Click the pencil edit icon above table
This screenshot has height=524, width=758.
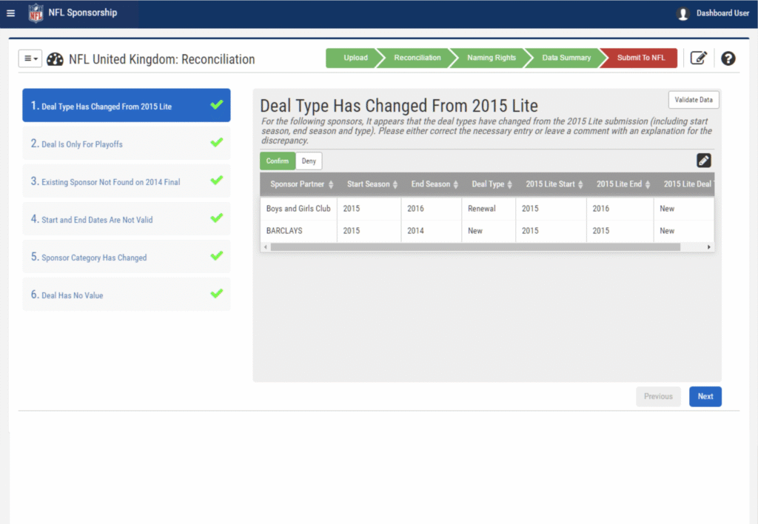pyautogui.click(x=703, y=161)
